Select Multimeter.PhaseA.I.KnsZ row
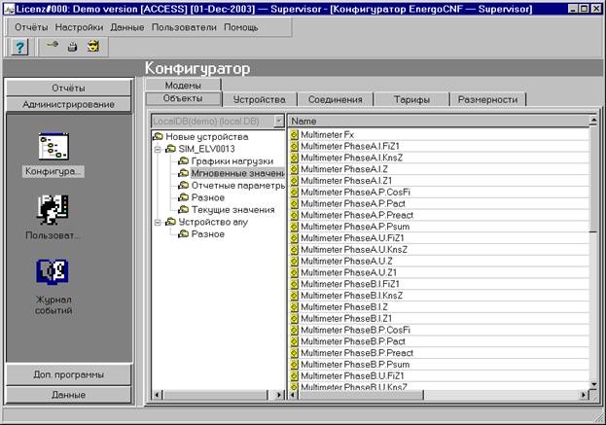 439,158
